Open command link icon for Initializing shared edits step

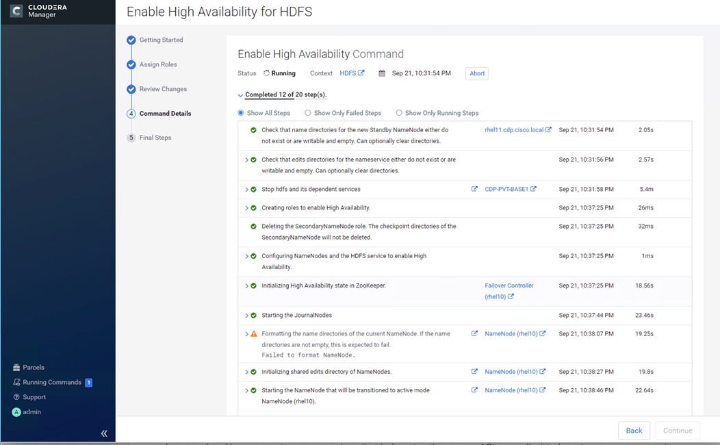[x=474, y=371]
